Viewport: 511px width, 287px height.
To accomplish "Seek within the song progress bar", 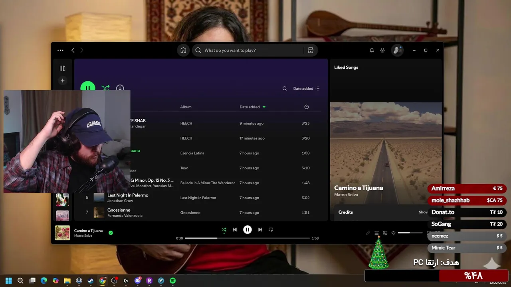I will coord(247,238).
